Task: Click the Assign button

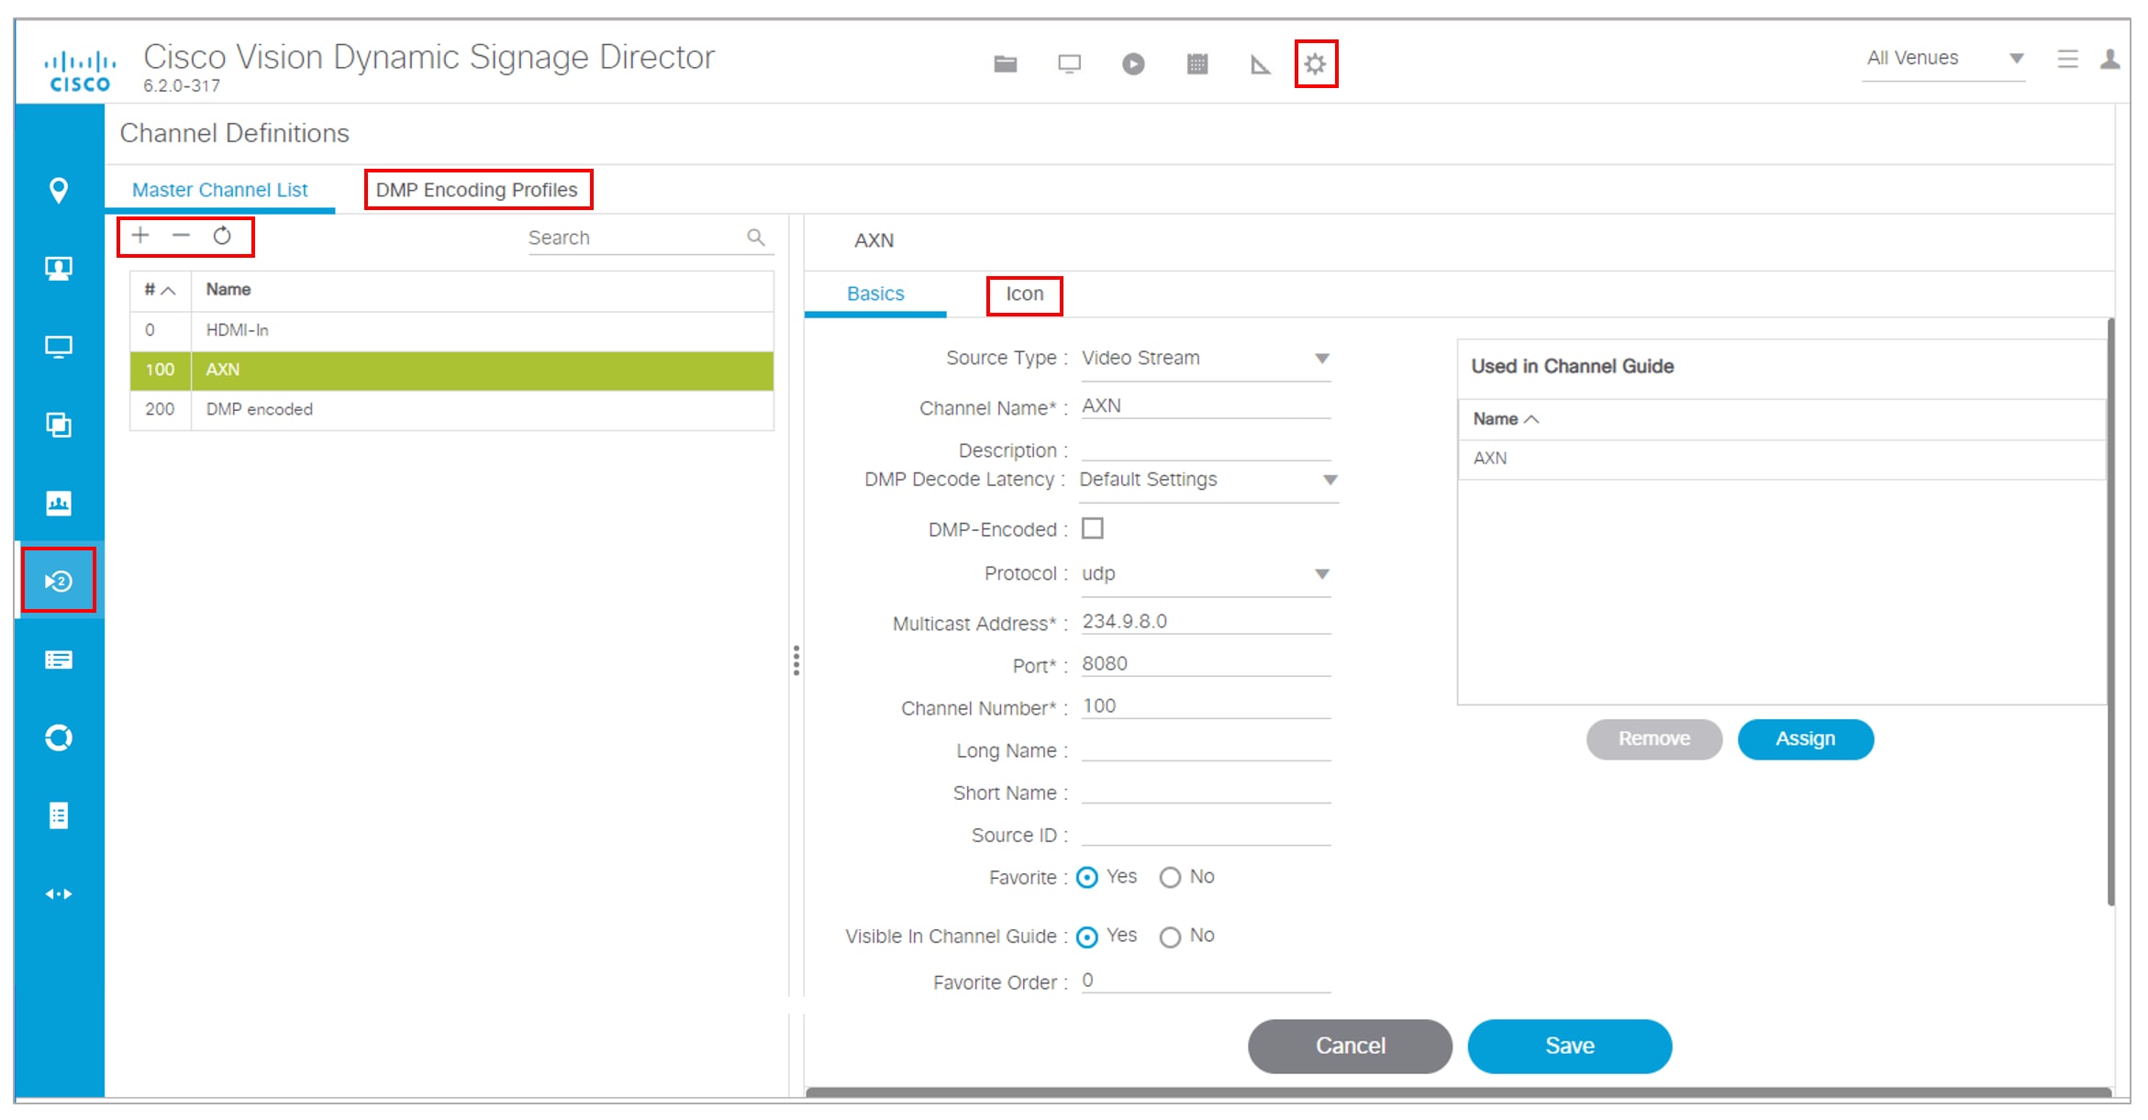Action: pyautogui.click(x=1805, y=739)
